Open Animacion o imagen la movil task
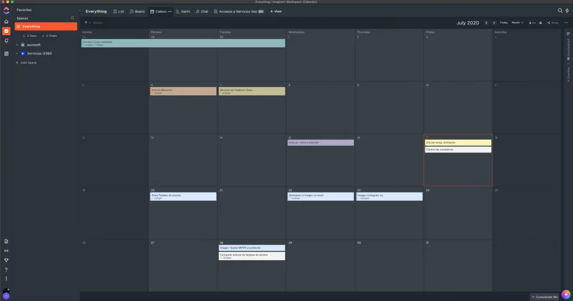Screen dimensions: 573x301 321,197
